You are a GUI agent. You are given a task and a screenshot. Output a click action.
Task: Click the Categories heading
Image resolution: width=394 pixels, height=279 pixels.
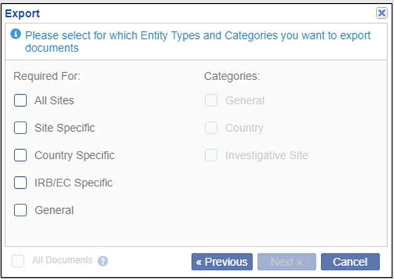click(x=232, y=76)
